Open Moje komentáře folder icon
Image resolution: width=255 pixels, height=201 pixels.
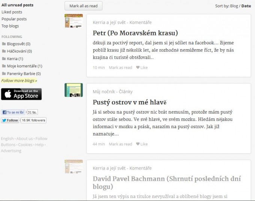point(4,66)
